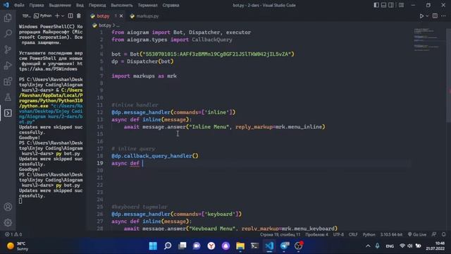Screen dimensions: 451x254
Task: Open File Explorer from taskbar
Action: click(240, 246)
